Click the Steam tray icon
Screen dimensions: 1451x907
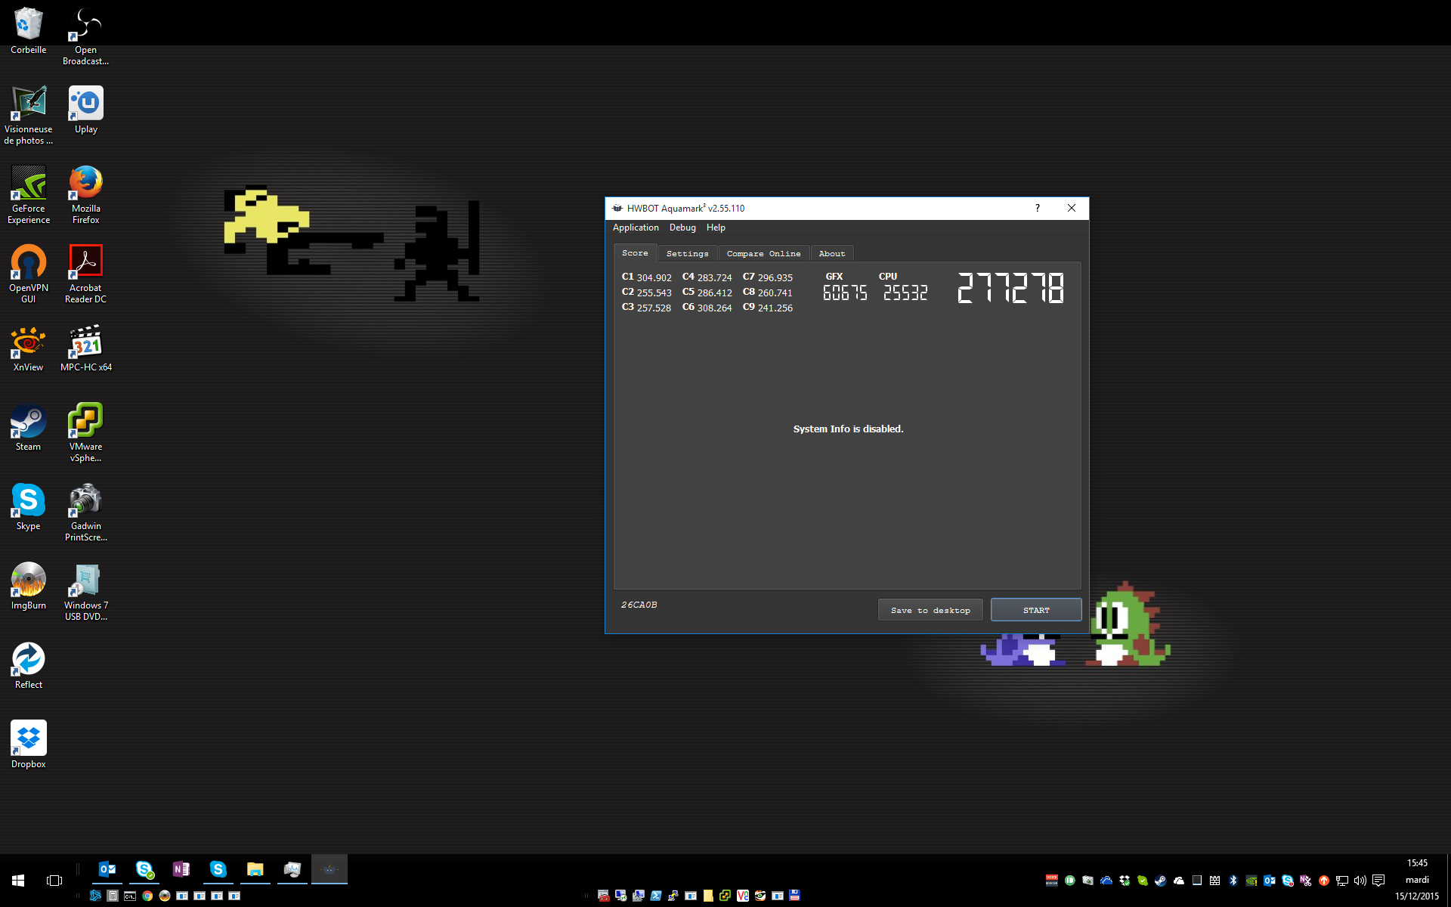point(1161,880)
